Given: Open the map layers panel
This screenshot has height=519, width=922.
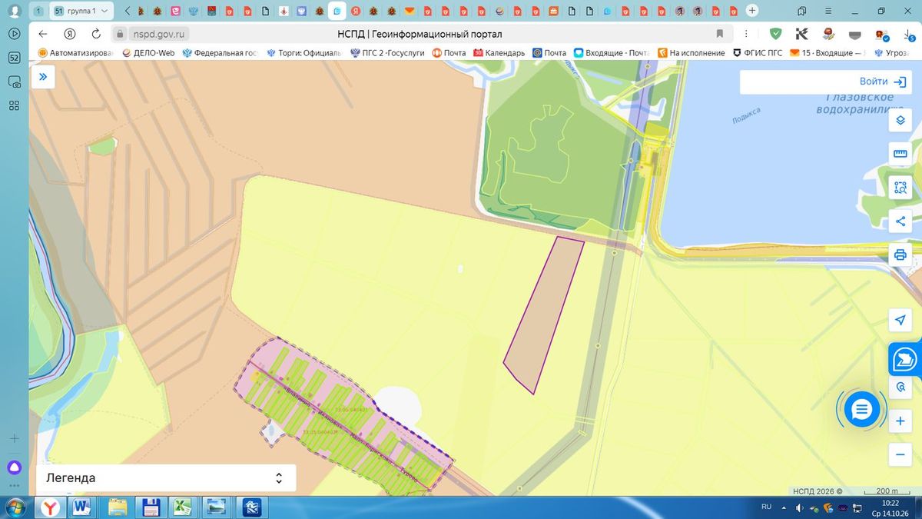Looking at the screenshot, I should [900, 120].
